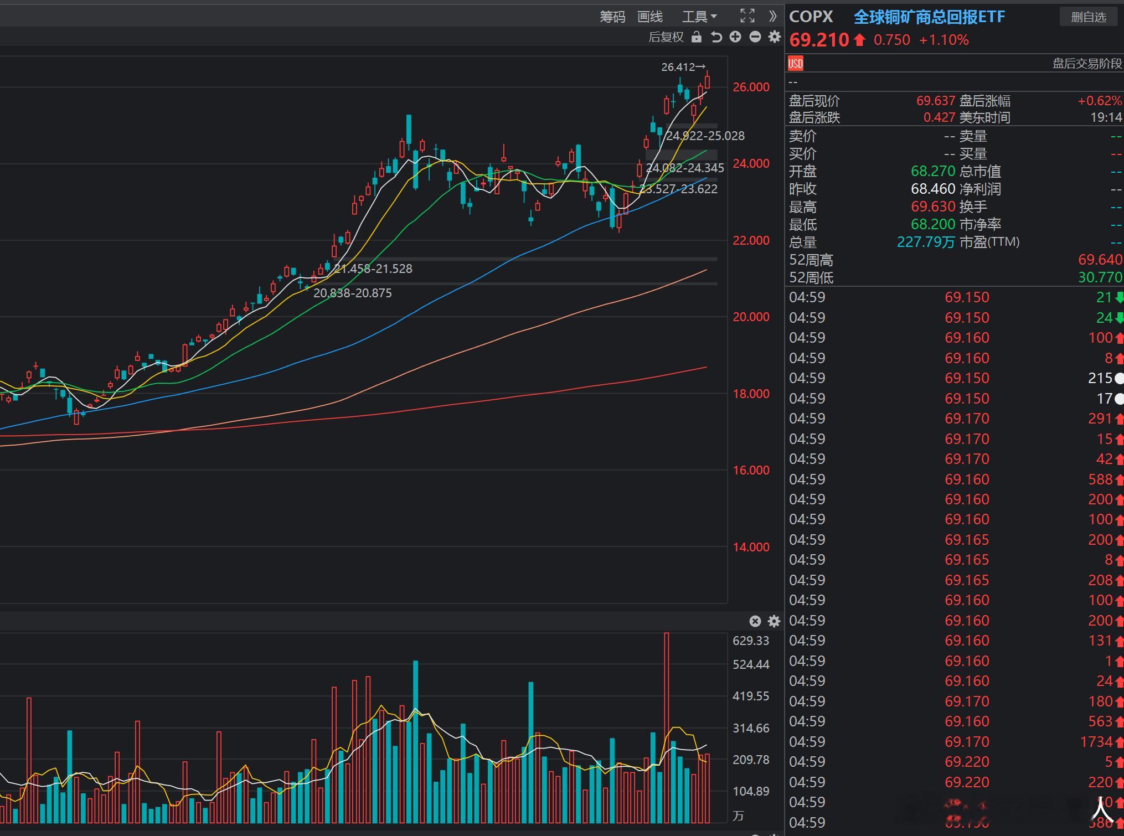The height and width of the screenshot is (836, 1124).
Task: Open main chart settings gear
Action: tap(775, 37)
